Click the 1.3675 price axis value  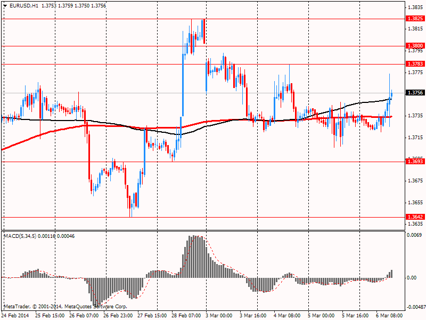pyautogui.click(x=415, y=181)
